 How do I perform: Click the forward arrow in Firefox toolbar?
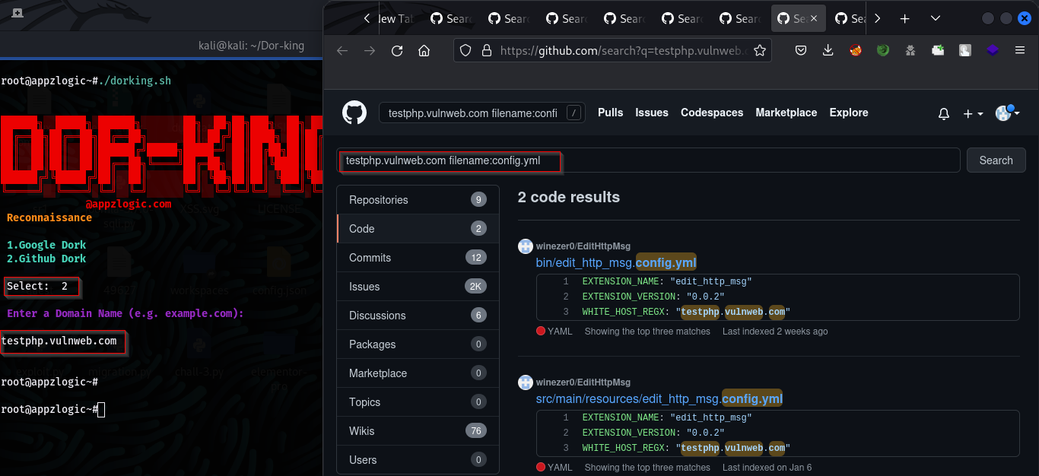(370, 51)
